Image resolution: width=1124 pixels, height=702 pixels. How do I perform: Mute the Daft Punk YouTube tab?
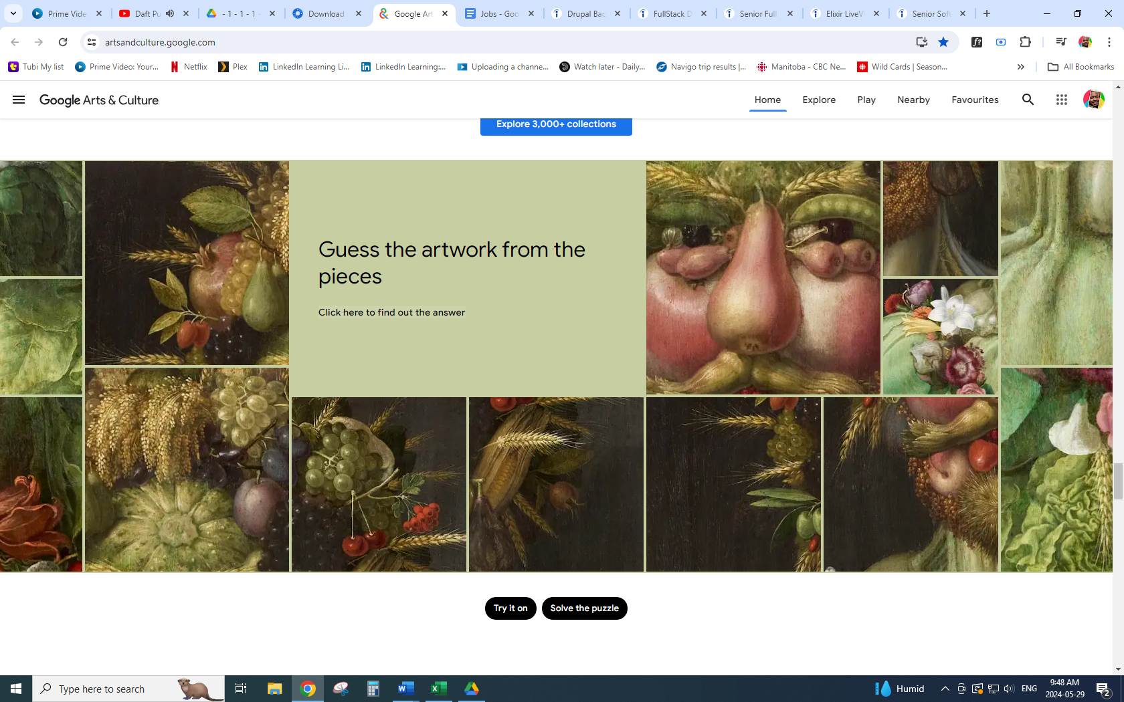click(x=170, y=13)
